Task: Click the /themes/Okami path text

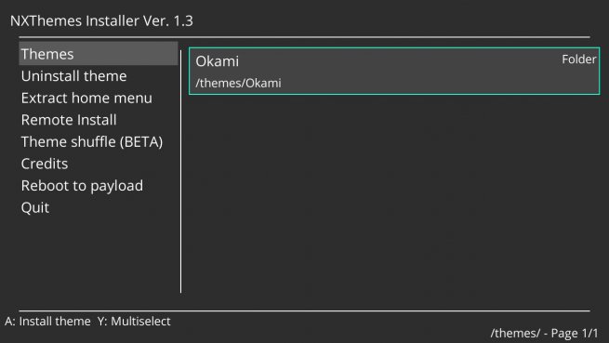Action: (x=238, y=83)
